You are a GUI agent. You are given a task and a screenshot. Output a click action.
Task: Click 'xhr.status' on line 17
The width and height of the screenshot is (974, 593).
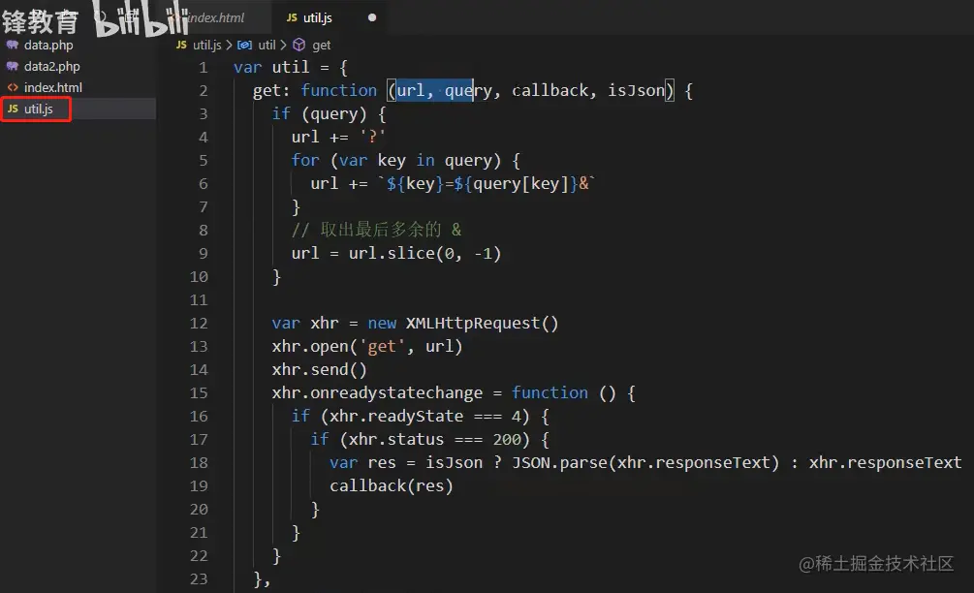396,440
